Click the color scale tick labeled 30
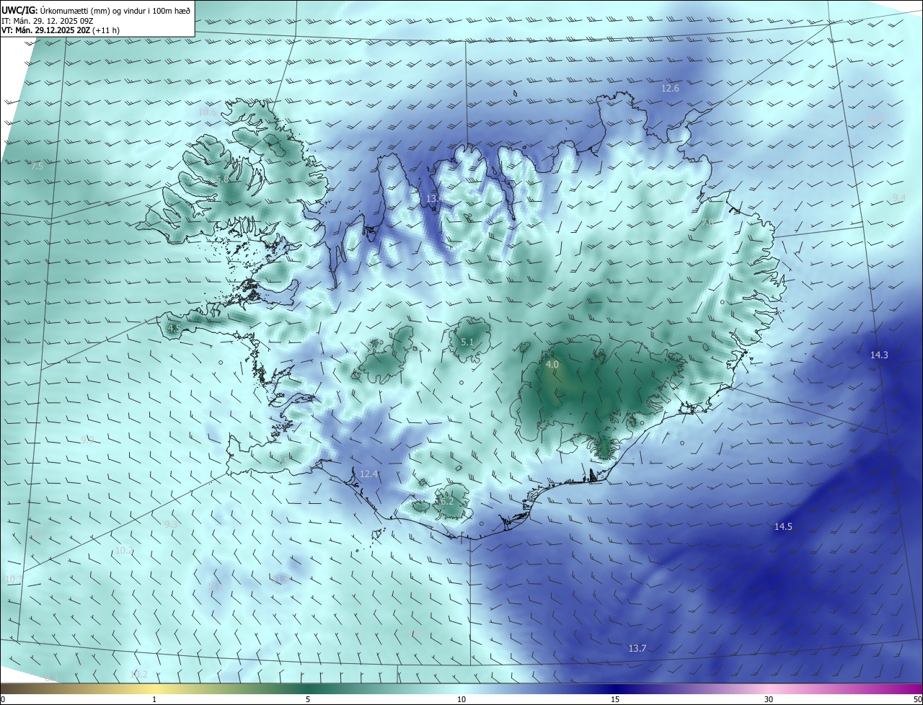Image resolution: width=923 pixels, height=705 pixels. click(769, 699)
